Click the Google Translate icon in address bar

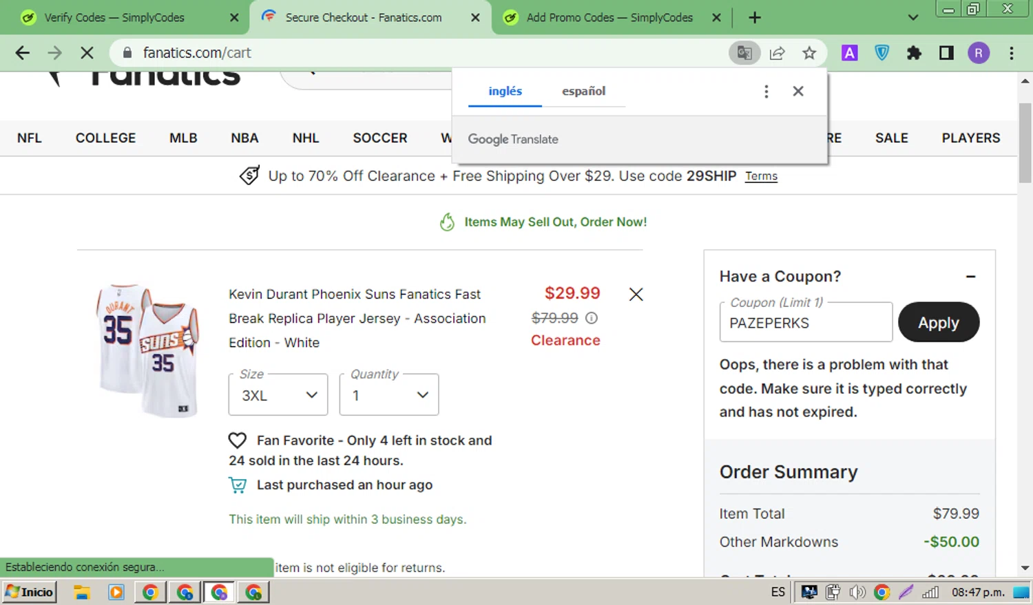point(744,53)
